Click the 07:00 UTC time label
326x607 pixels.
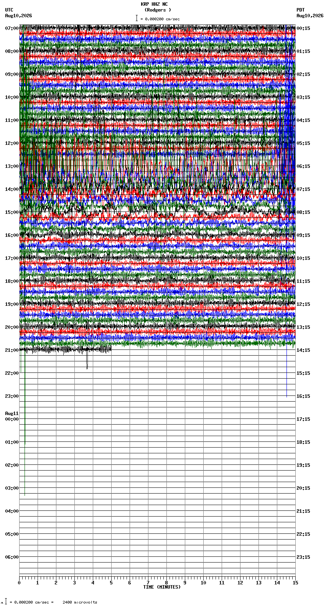point(12,28)
